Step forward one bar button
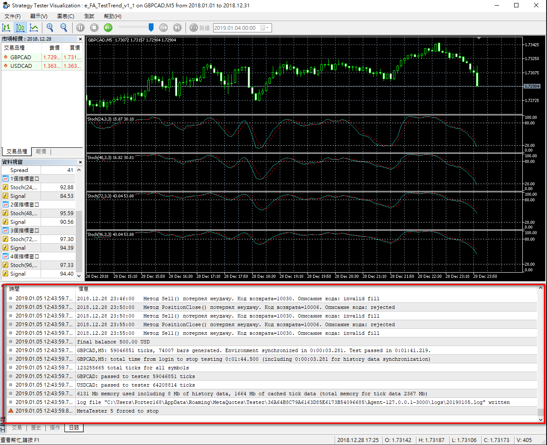Image resolution: width=547 pixels, height=445 pixels. point(177,28)
